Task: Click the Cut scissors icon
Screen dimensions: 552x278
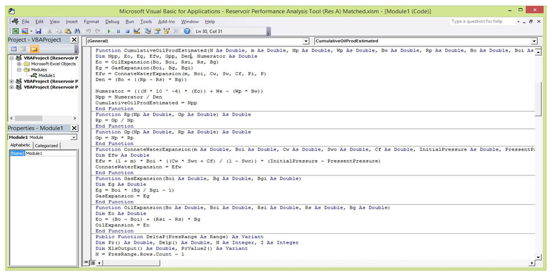Action: click(50, 31)
